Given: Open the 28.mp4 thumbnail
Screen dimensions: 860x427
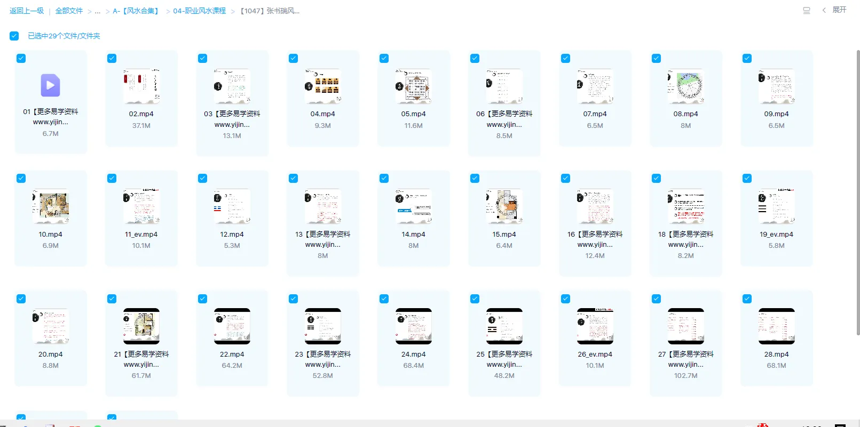Looking at the screenshot, I should [777, 326].
